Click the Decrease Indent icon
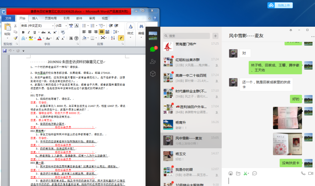Screen dimensions: 315x186 [x=111, y=26]
